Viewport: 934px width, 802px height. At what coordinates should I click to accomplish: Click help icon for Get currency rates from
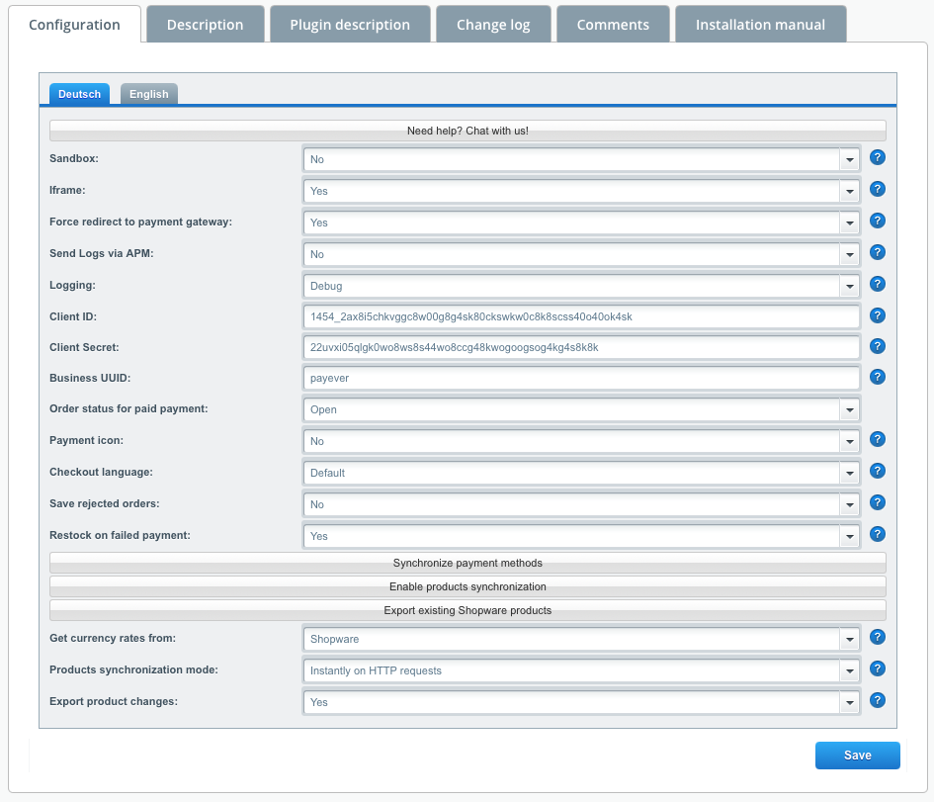[x=877, y=637]
